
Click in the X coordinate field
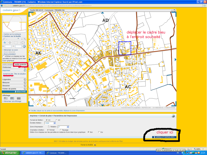[x=8, y=46]
